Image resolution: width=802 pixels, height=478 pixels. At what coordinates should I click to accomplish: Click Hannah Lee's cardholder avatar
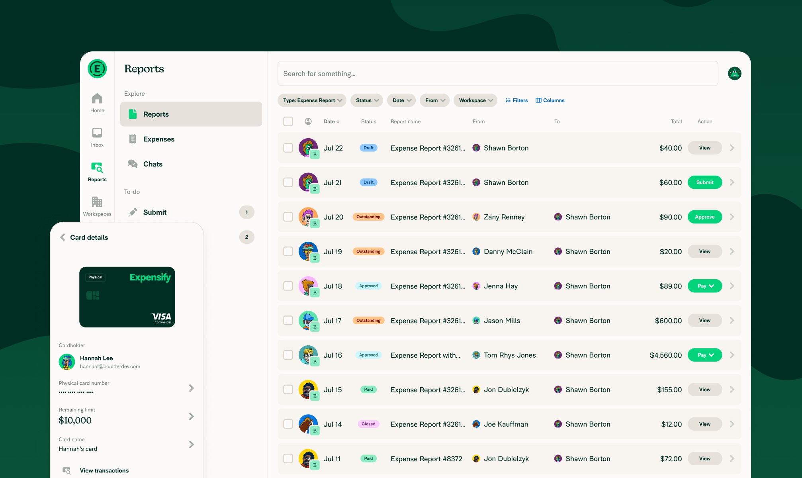coord(67,362)
